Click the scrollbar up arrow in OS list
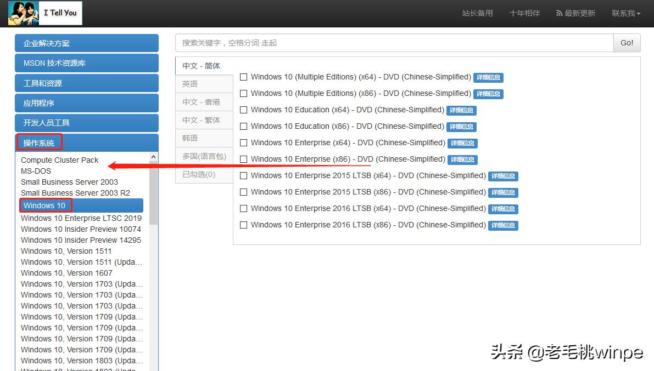The width and height of the screenshot is (654, 371). click(x=153, y=157)
